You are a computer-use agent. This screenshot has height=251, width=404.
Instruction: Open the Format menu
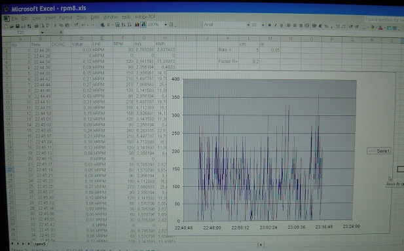coord(66,18)
